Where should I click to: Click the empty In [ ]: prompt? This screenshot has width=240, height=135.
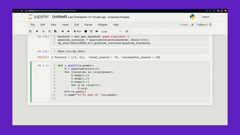point(43,66)
